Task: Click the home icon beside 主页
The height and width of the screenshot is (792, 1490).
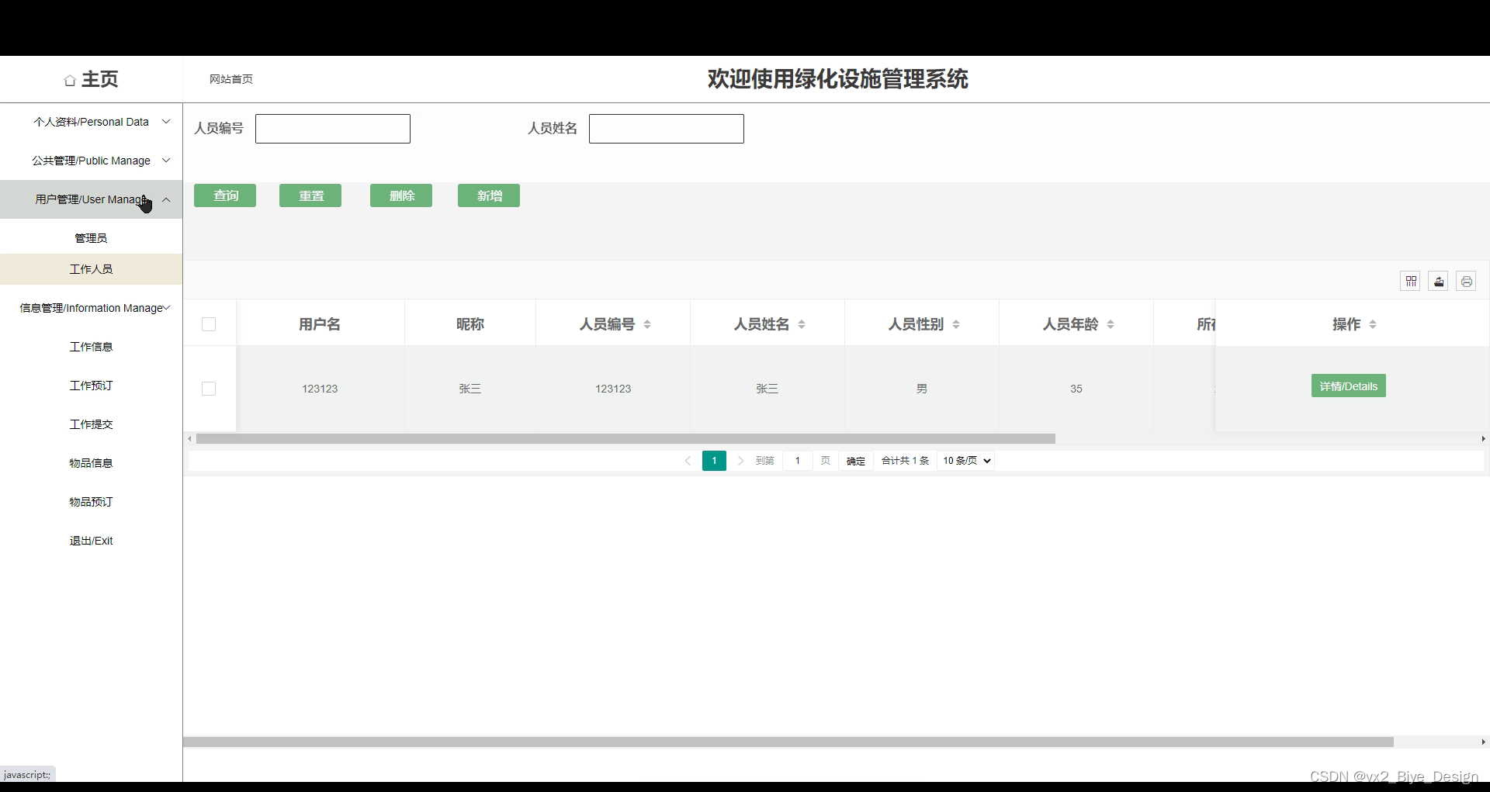Action: [69, 79]
